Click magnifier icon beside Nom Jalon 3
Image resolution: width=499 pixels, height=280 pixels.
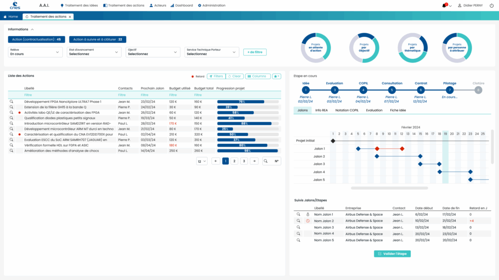(298, 227)
